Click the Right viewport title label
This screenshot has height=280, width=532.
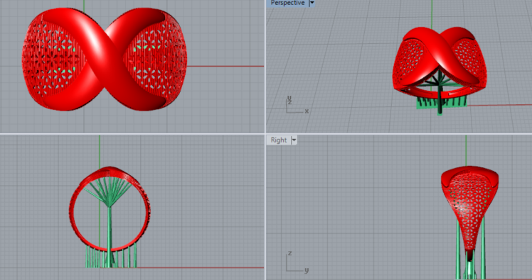tap(279, 140)
